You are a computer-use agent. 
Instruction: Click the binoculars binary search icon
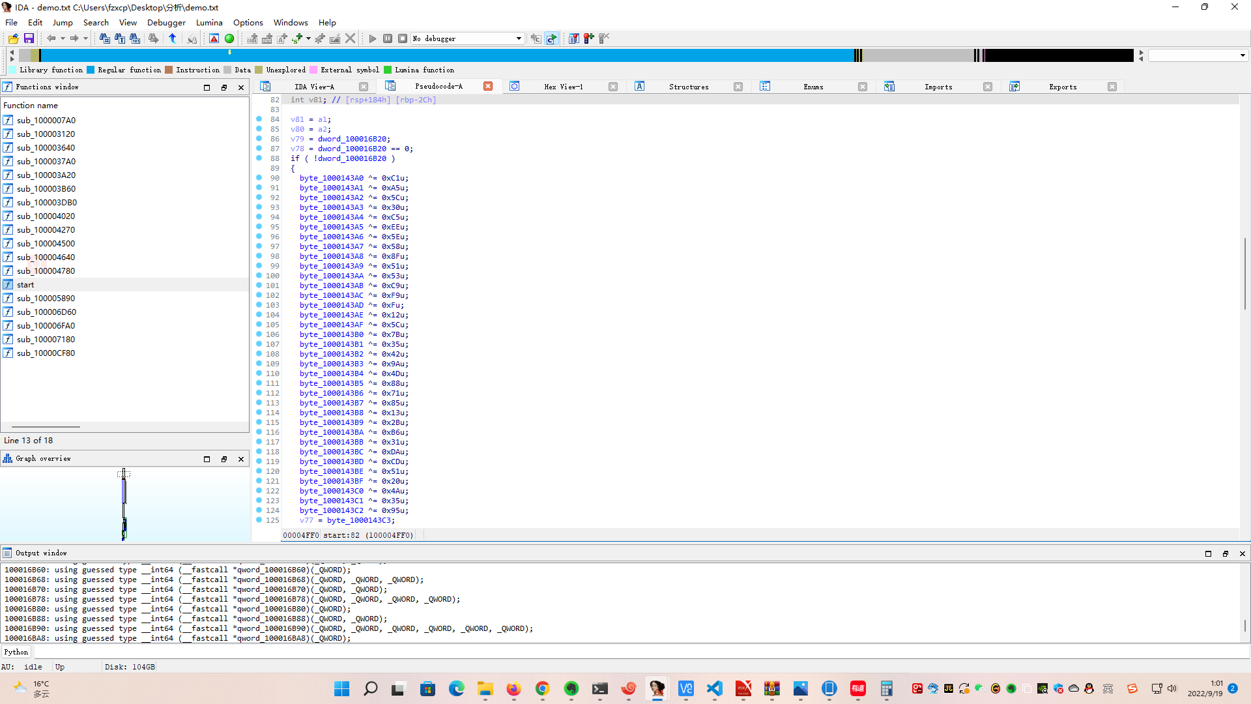(135, 38)
